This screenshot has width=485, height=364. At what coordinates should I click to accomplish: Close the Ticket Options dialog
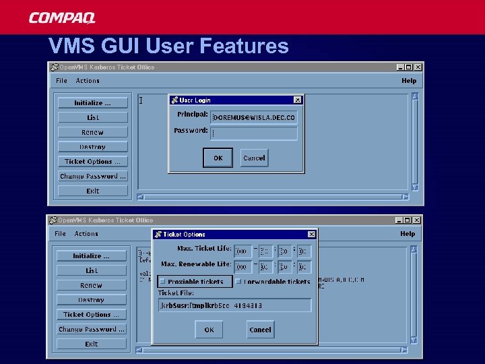pyautogui.click(x=311, y=235)
